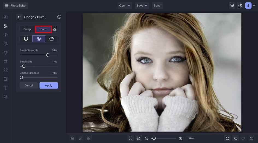This screenshot has height=143, width=258.
Task: Select Burn mode
Action: click(43, 29)
